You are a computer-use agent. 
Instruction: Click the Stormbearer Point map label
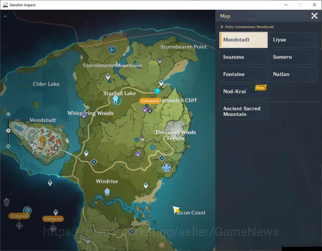184,47
